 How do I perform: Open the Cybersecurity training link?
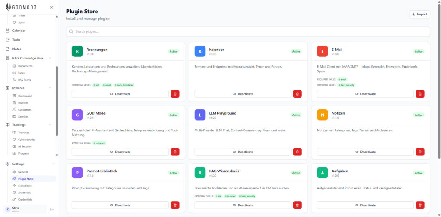click(27, 139)
